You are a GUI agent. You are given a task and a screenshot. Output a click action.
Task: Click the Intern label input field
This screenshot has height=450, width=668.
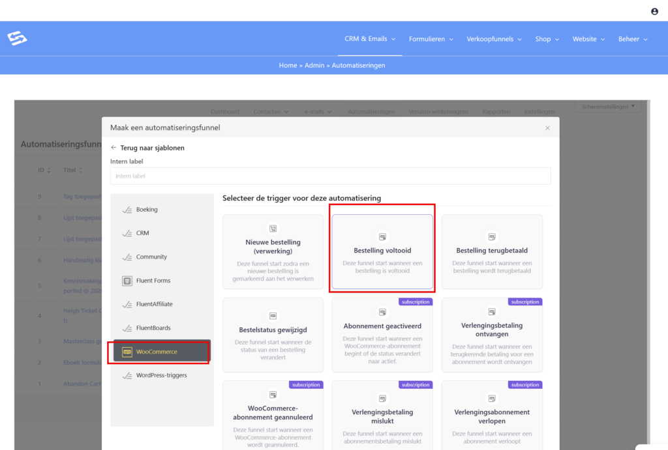(330, 176)
